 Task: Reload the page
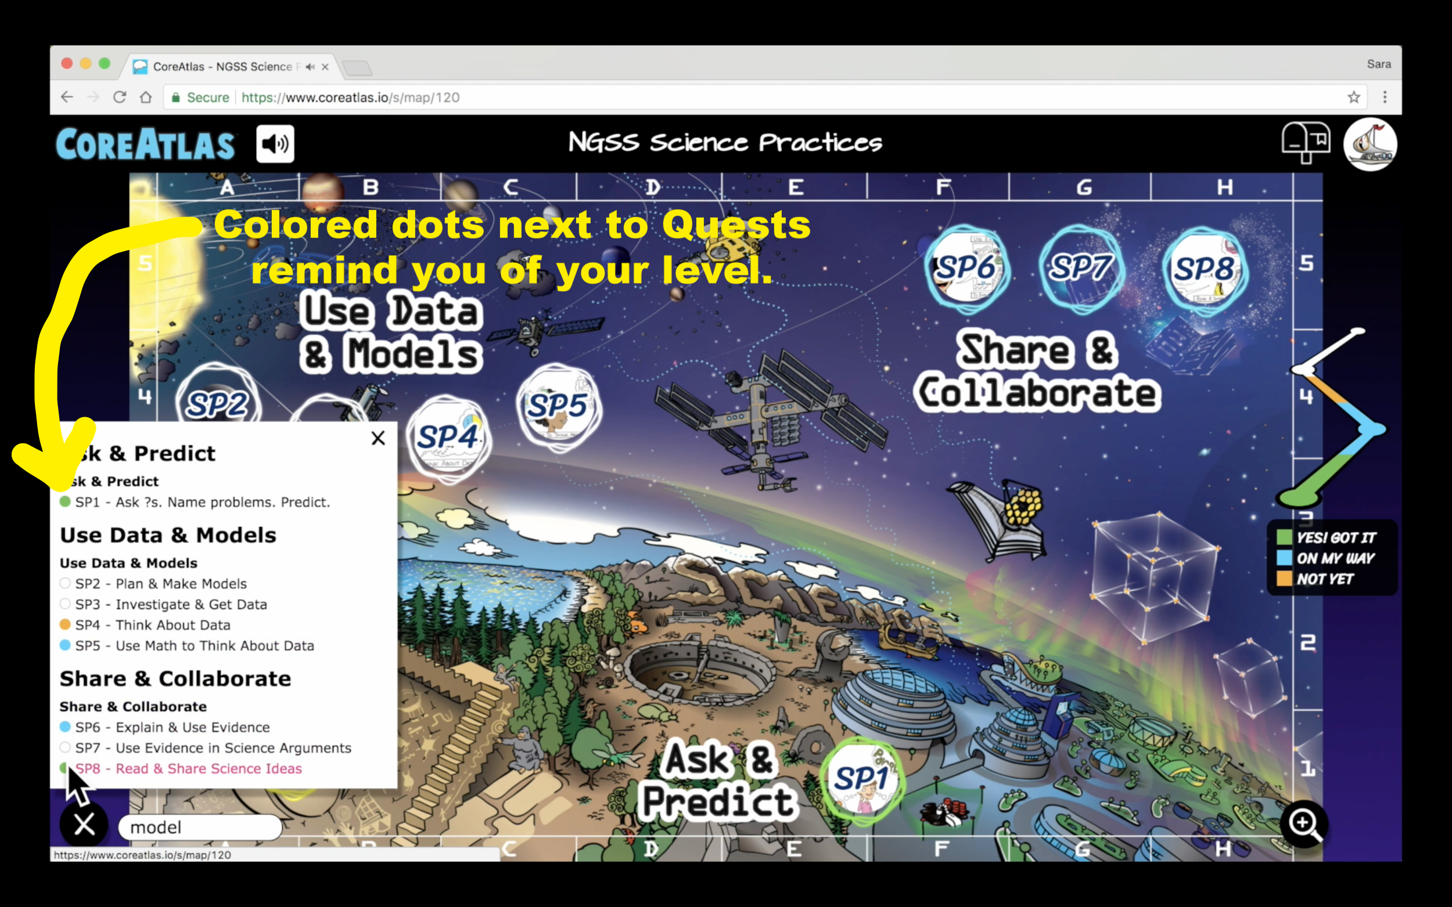tap(120, 96)
